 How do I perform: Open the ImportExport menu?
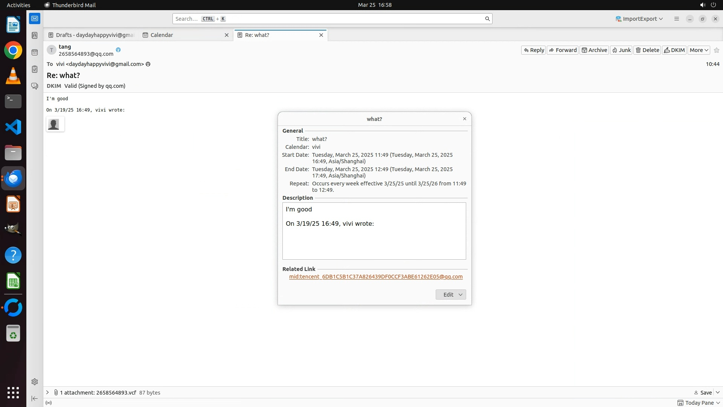(x=639, y=19)
